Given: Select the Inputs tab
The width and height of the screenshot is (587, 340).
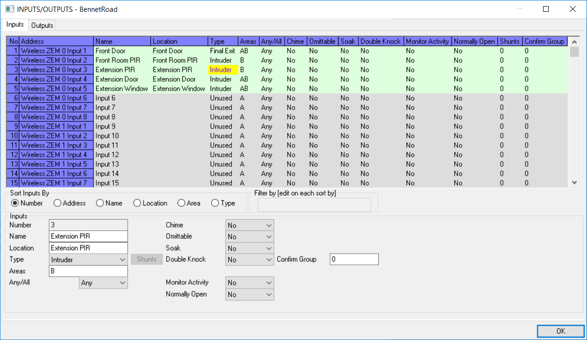Looking at the screenshot, I should click(15, 25).
